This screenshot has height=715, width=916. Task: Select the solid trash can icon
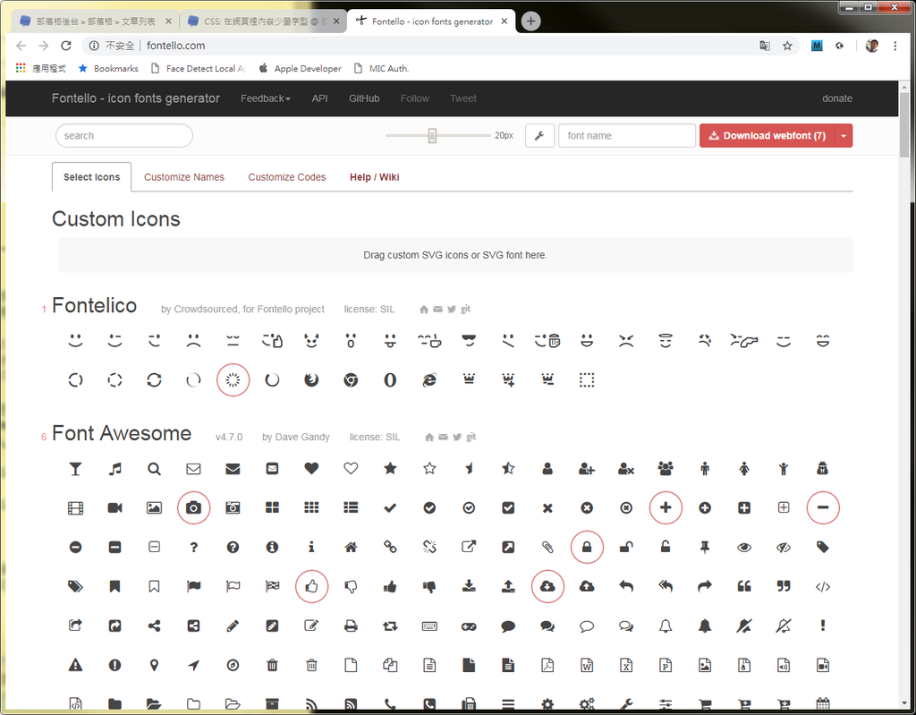tap(272, 665)
